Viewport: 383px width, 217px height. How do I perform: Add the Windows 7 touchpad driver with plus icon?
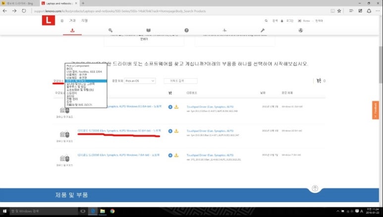[x=170, y=155]
